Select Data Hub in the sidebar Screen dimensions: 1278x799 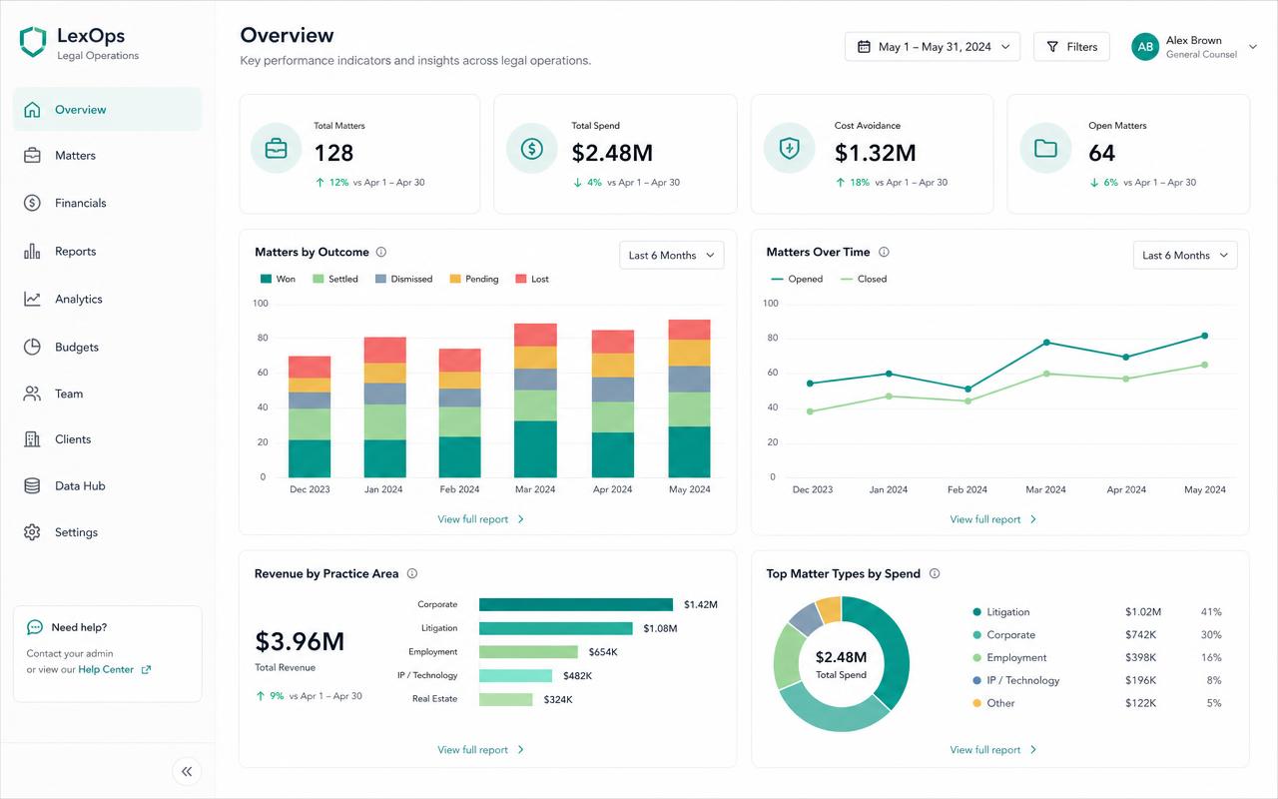(x=107, y=486)
